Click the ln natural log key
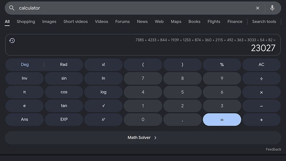 [104, 78]
